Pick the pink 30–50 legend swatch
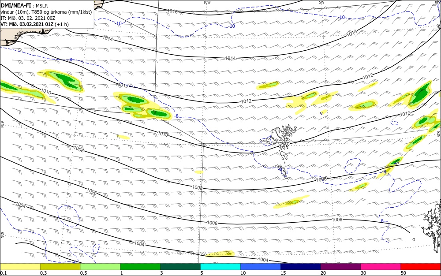The image size is (441, 276). 381,267
